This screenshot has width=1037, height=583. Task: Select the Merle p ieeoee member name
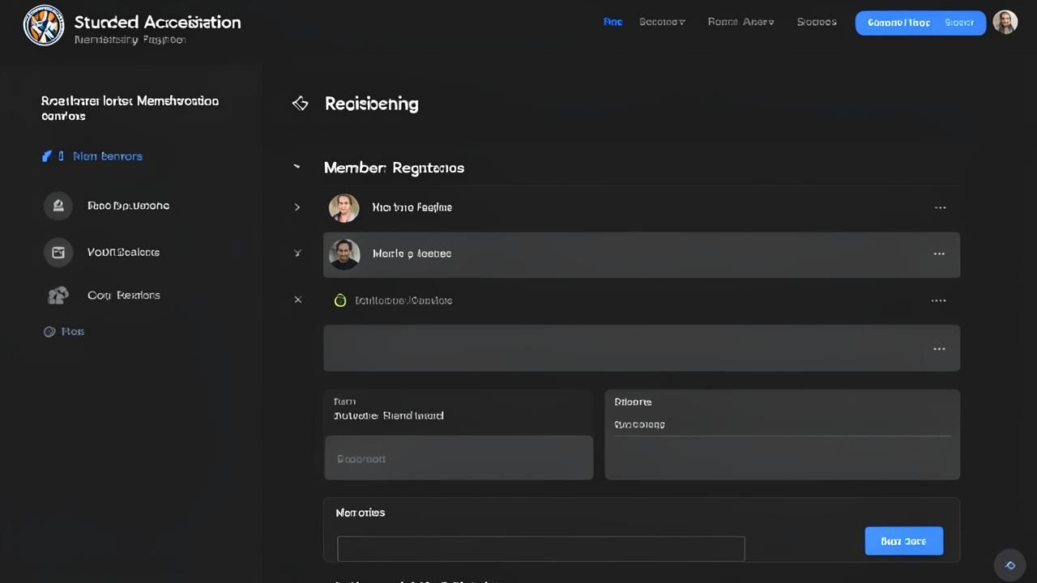click(412, 253)
